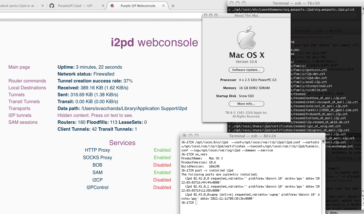Screen dimensions: 364x214
Task: Close the About This Mac window
Action: point(206,16)
